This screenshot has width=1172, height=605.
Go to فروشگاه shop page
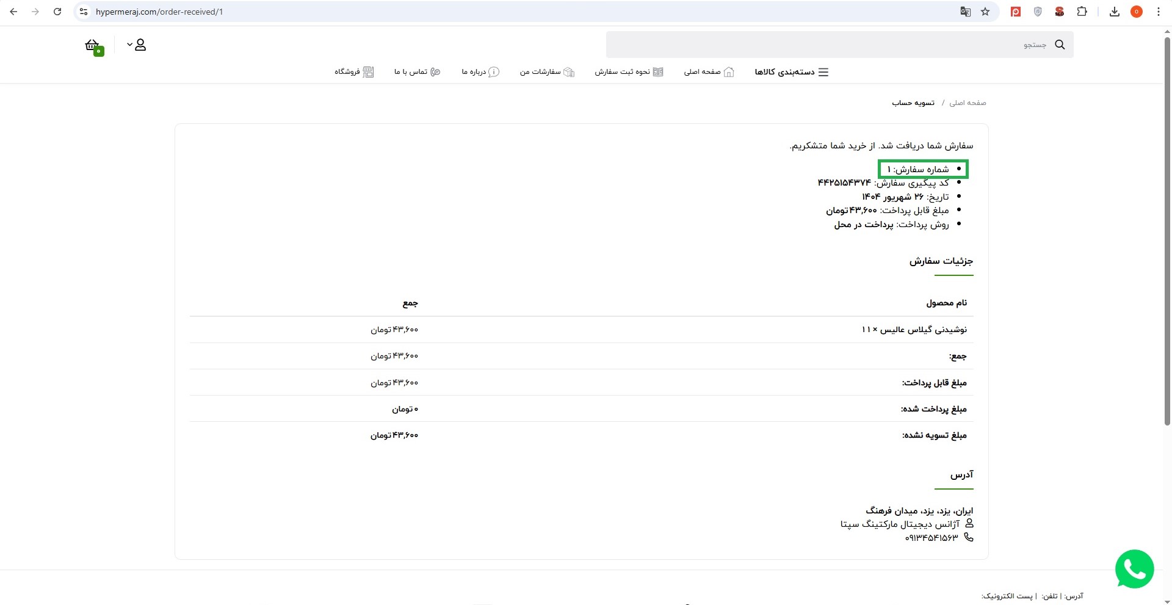tap(354, 72)
